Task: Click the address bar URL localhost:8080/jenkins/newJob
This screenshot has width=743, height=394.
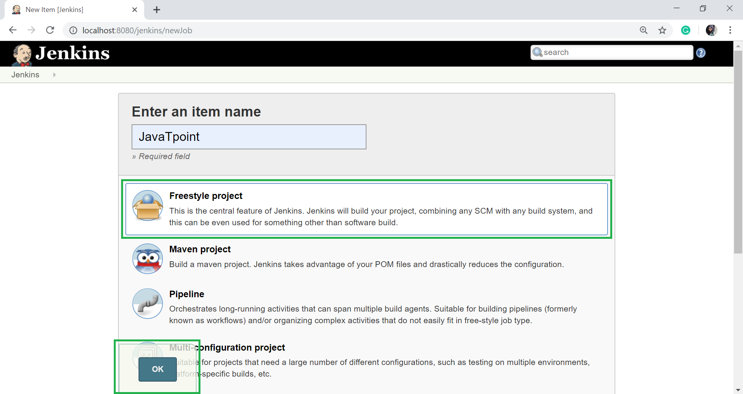Action: [137, 31]
